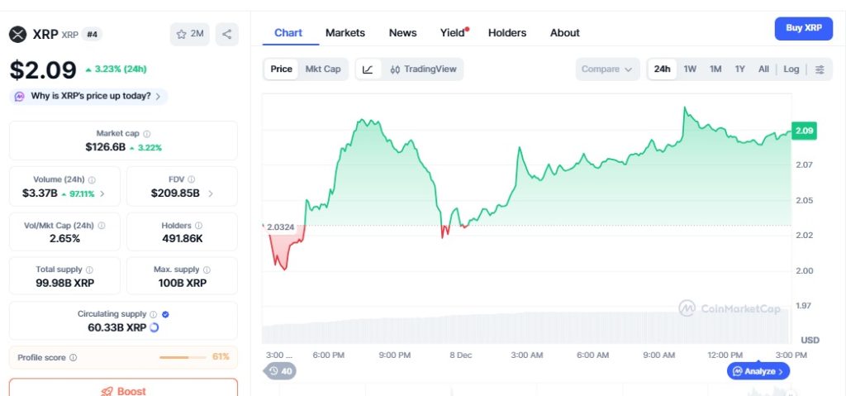
Task: Expand Volume (24h) details chevron
Action: [102, 193]
